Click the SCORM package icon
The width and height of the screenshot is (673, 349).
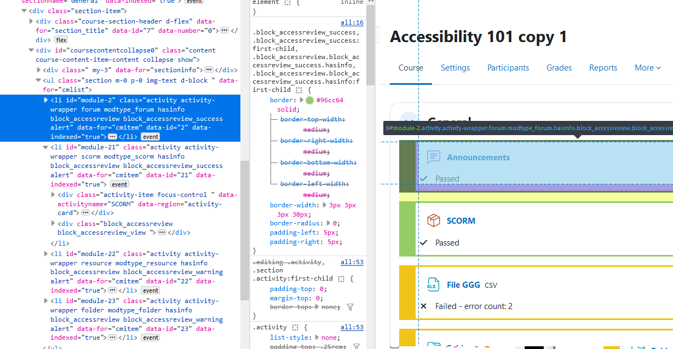[434, 220]
